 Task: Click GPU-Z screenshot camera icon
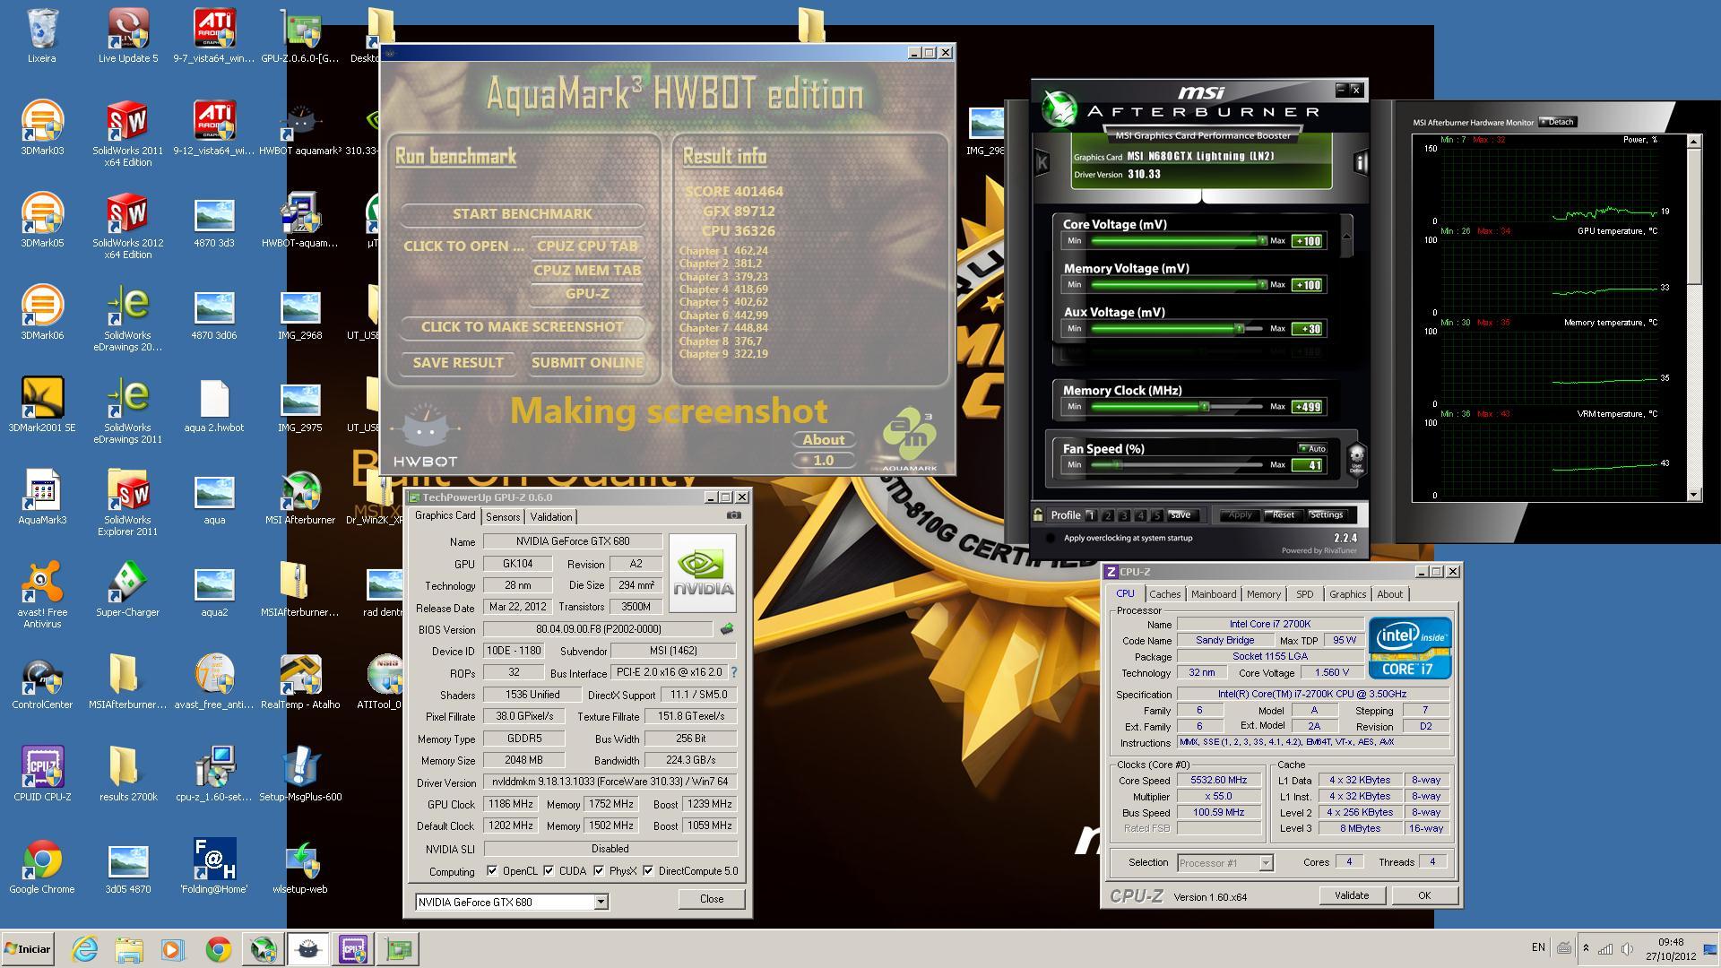point(733,515)
